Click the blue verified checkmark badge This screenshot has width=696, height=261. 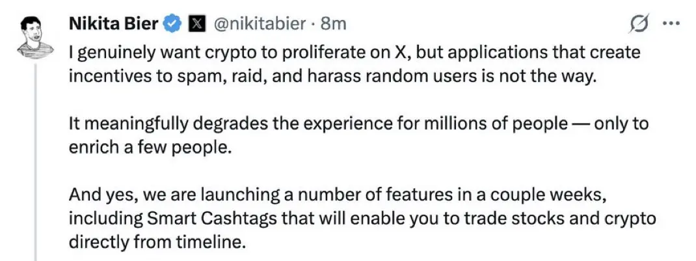click(172, 24)
